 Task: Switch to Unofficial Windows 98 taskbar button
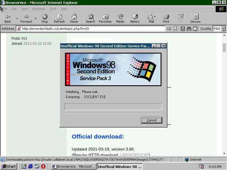pos(120,167)
